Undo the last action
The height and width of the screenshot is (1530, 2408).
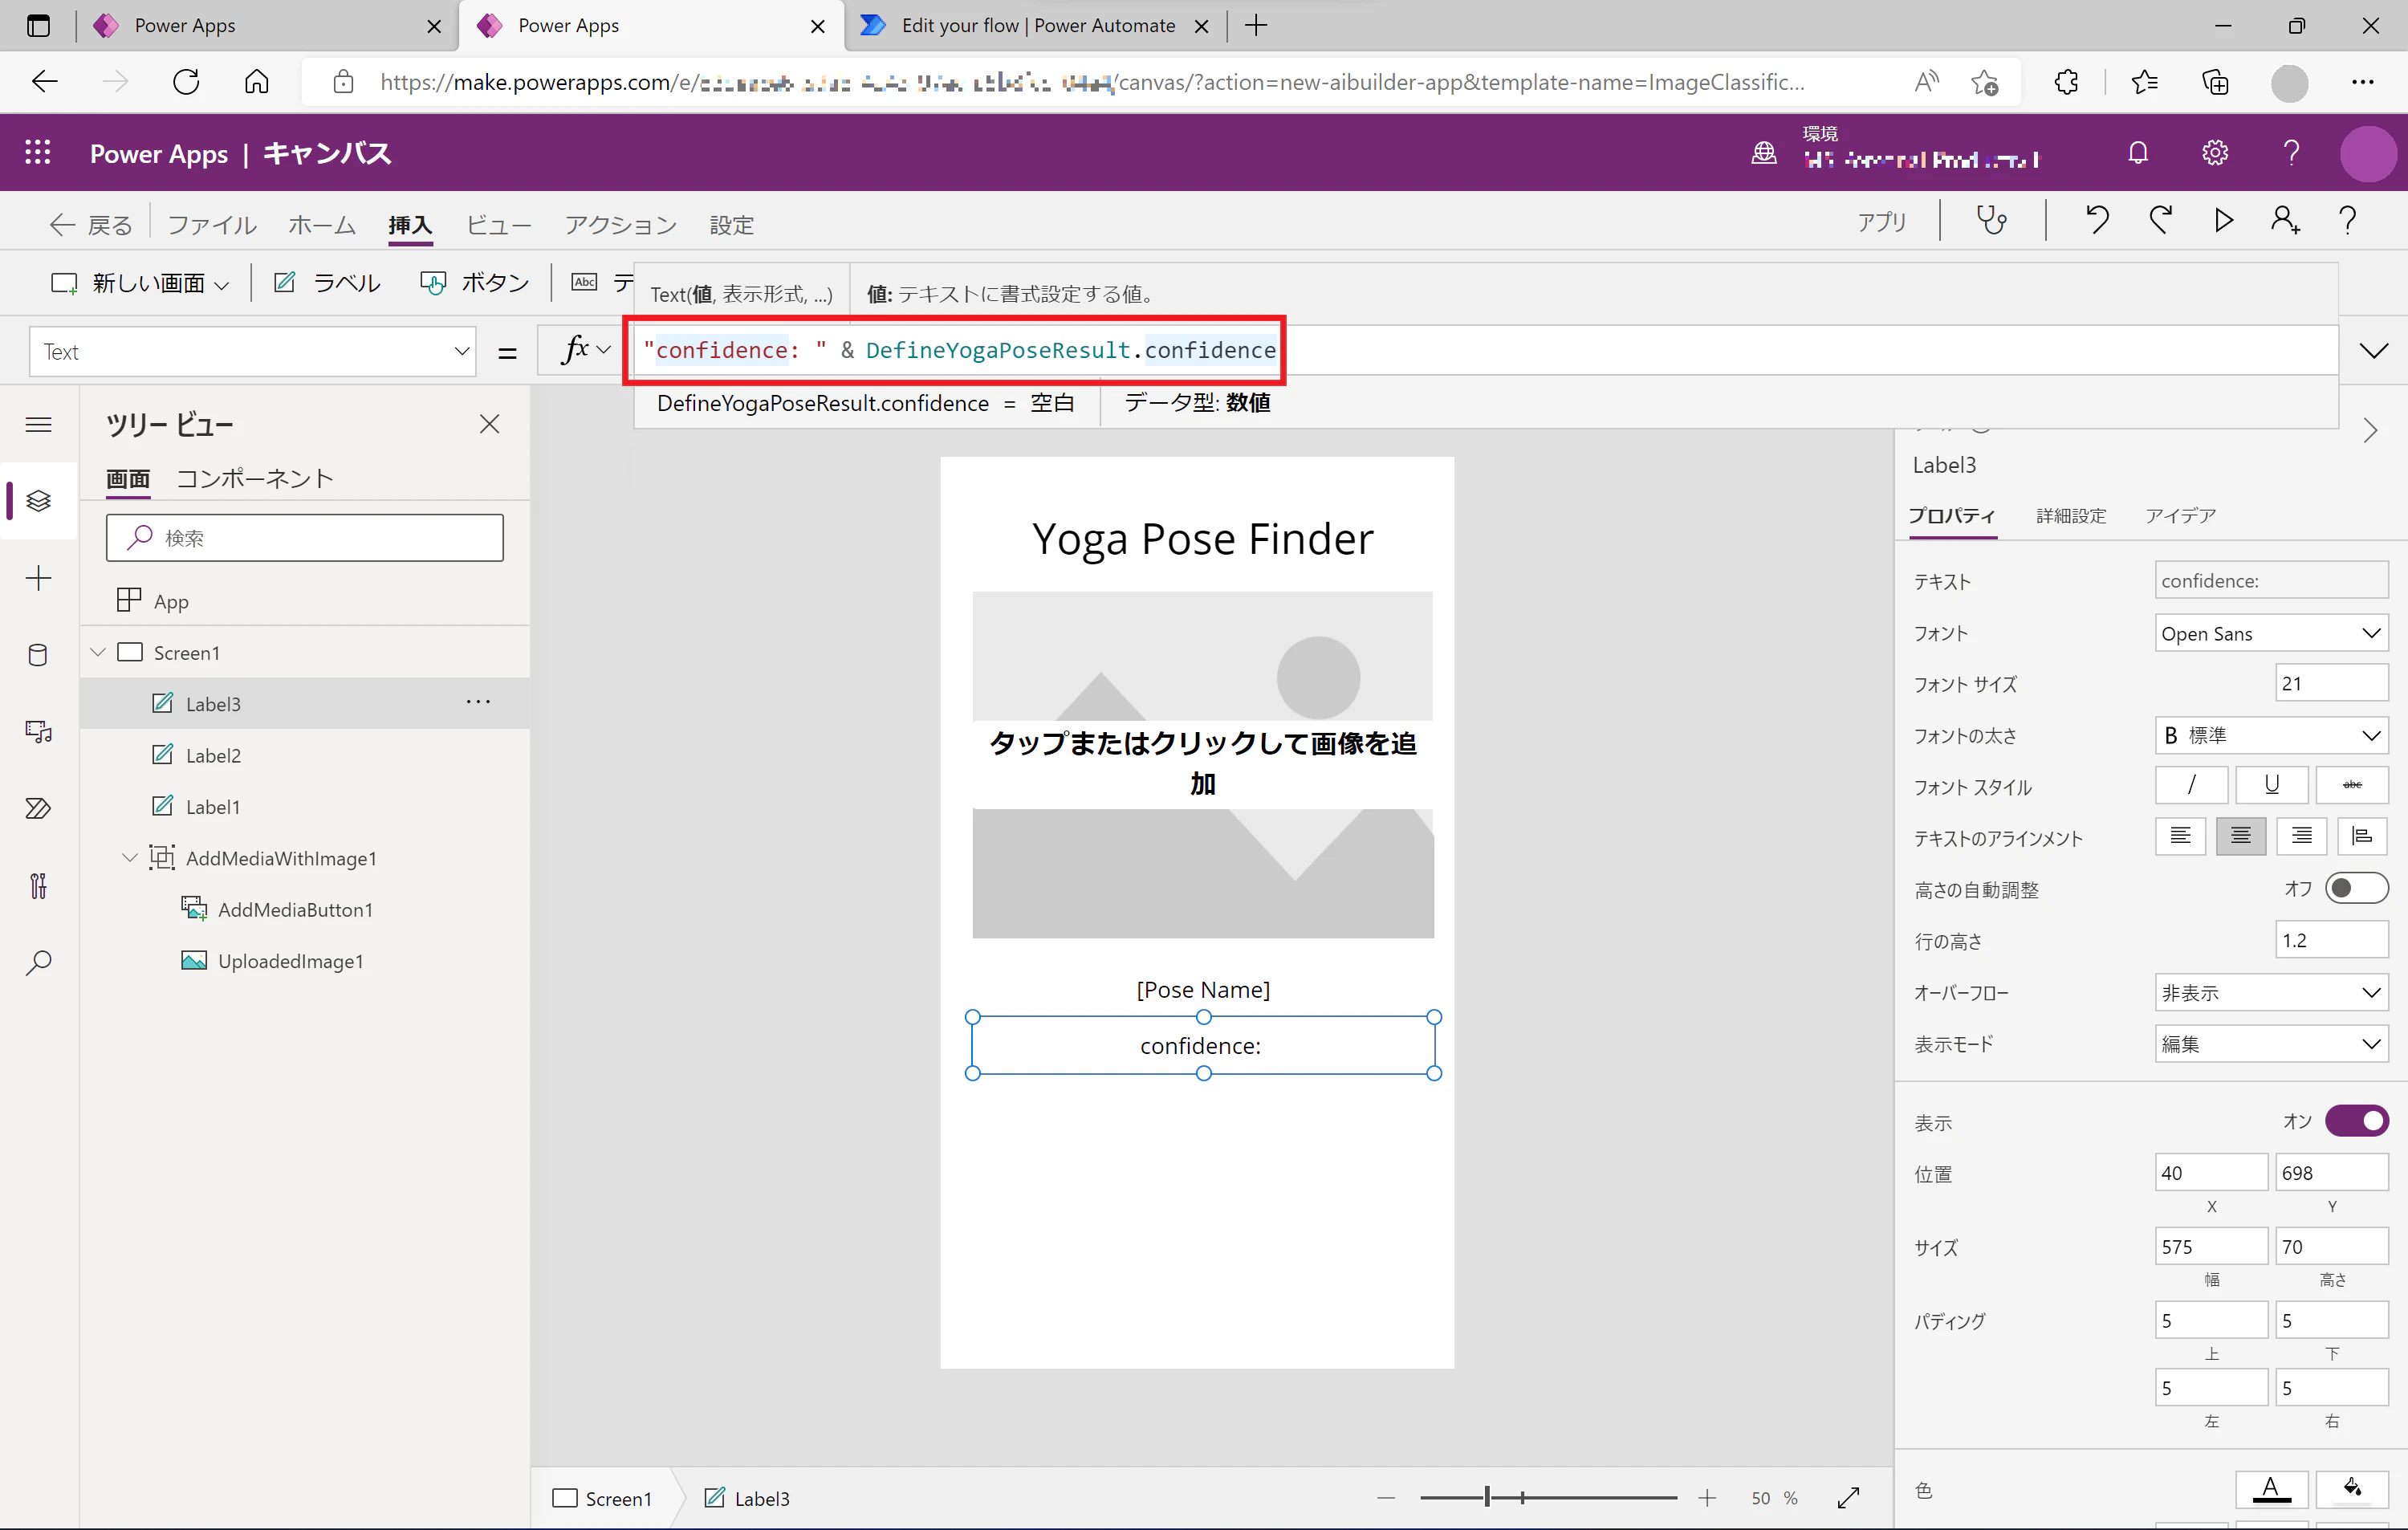tap(2097, 221)
